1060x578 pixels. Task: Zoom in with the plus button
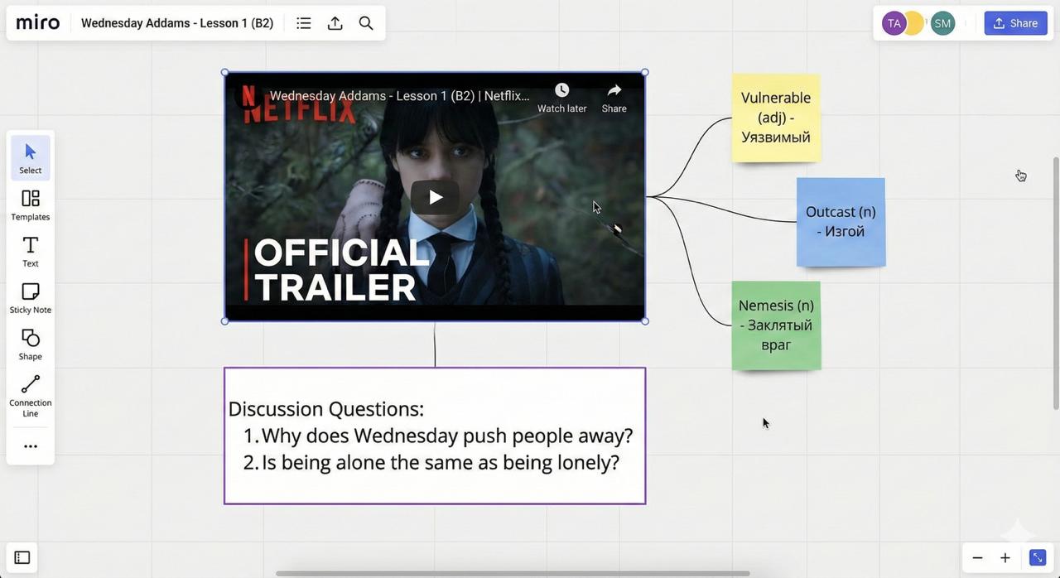tap(1005, 558)
